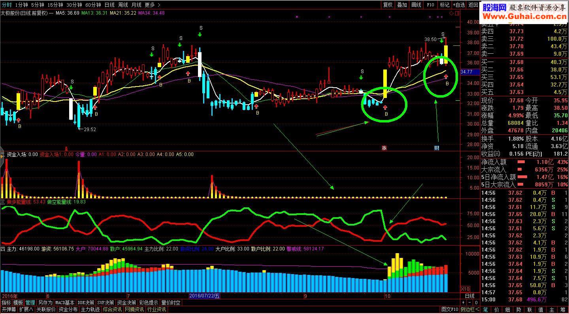Click the 2016/07/22/五 date label
The width and height of the screenshot is (569, 314).
tap(204, 296)
